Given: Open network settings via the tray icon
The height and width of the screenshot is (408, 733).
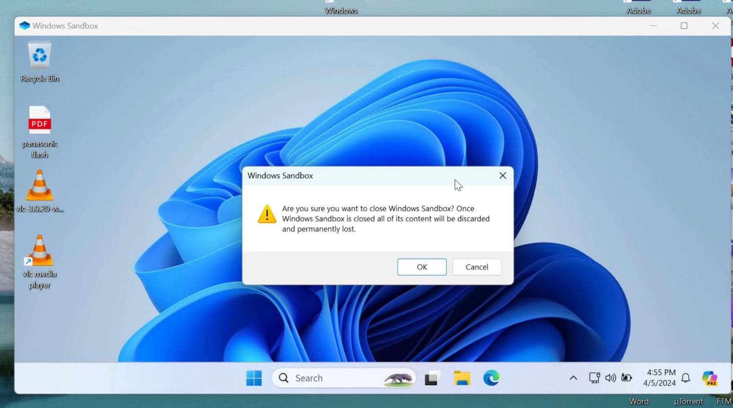Looking at the screenshot, I should coord(594,378).
